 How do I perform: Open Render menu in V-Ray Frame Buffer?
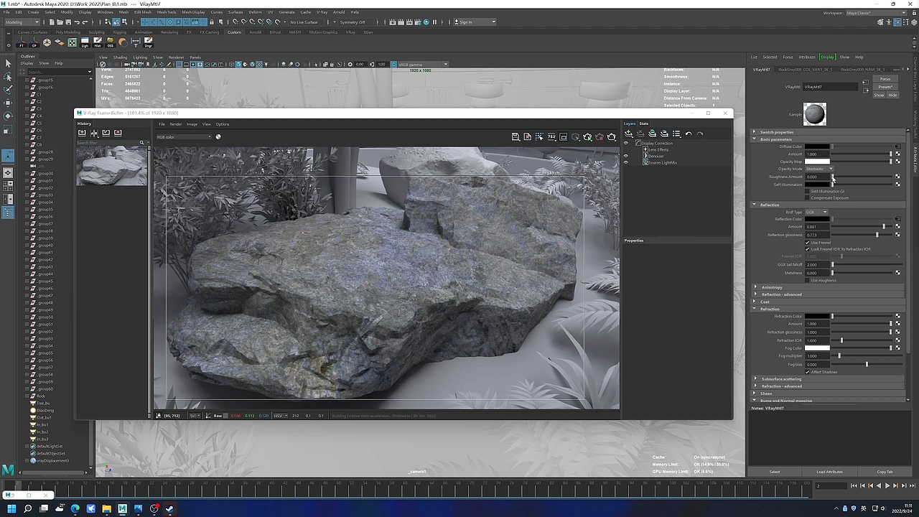(175, 124)
